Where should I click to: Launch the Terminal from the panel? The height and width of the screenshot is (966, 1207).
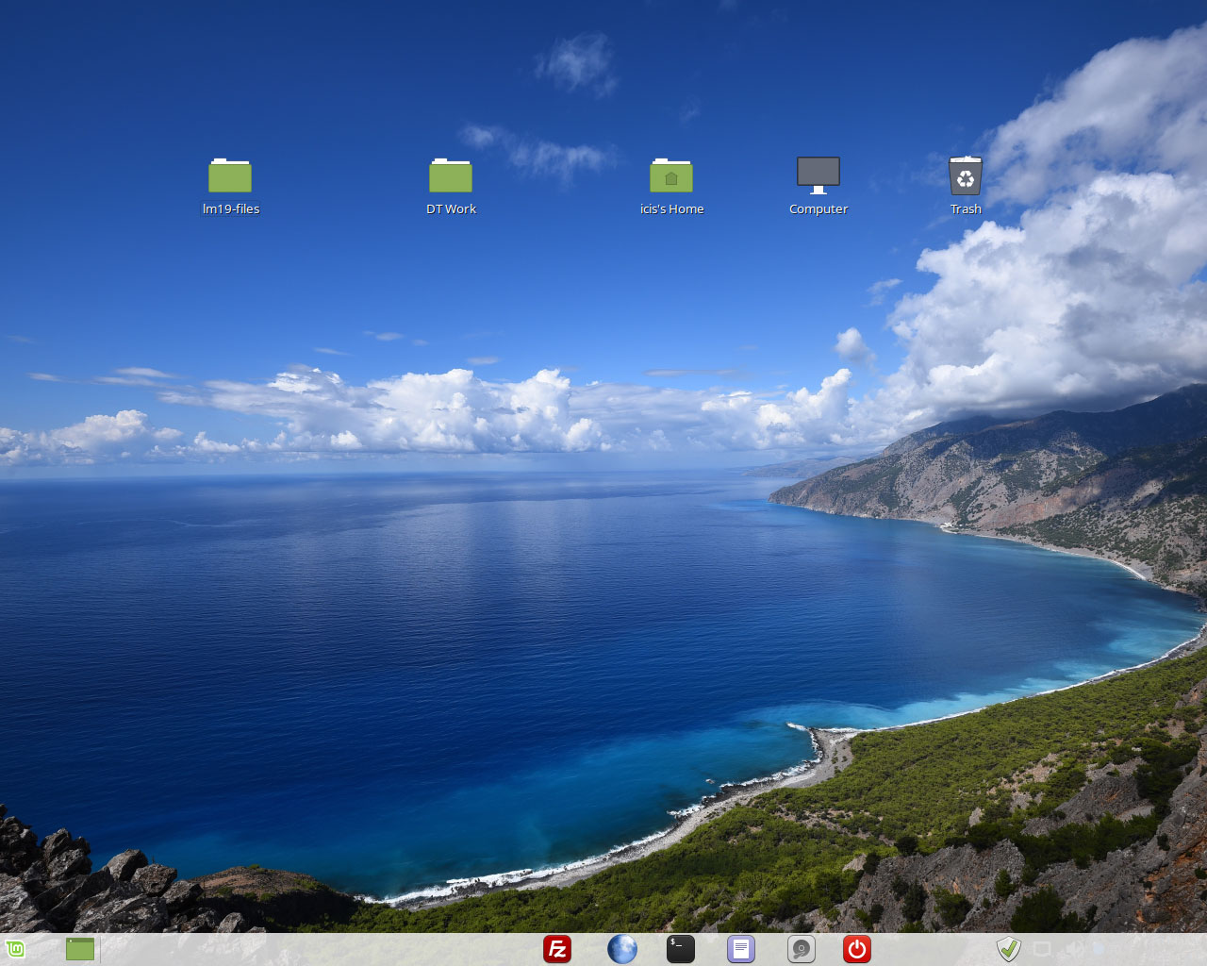coord(681,949)
